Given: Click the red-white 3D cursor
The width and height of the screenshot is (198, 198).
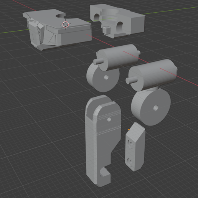Looking at the screenshot, I should pyautogui.click(x=66, y=24).
